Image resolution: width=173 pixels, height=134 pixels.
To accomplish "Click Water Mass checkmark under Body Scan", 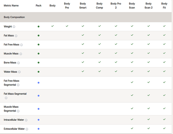I will 132,71.
